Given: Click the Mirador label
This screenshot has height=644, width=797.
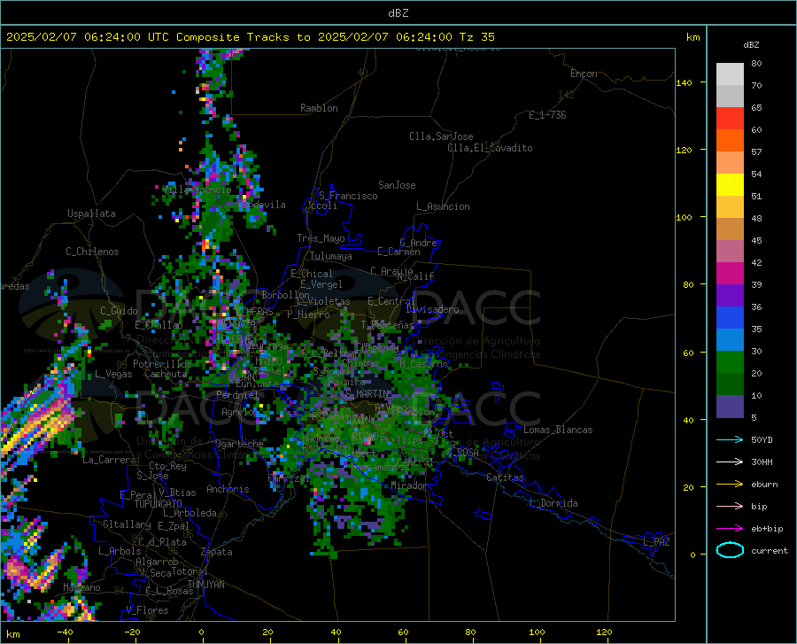Looking at the screenshot, I should [409, 485].
